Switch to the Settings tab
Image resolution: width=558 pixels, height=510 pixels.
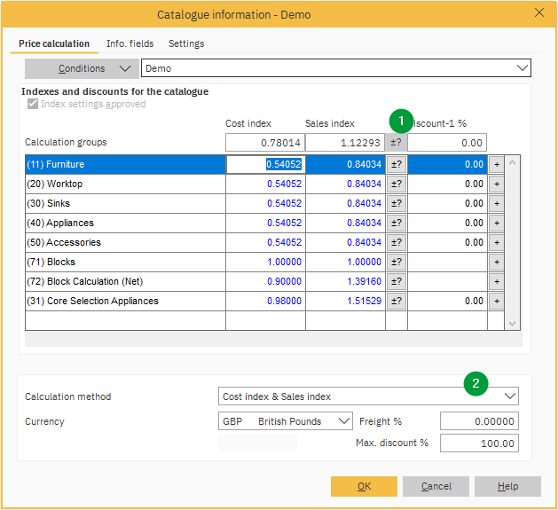(186, 43)
